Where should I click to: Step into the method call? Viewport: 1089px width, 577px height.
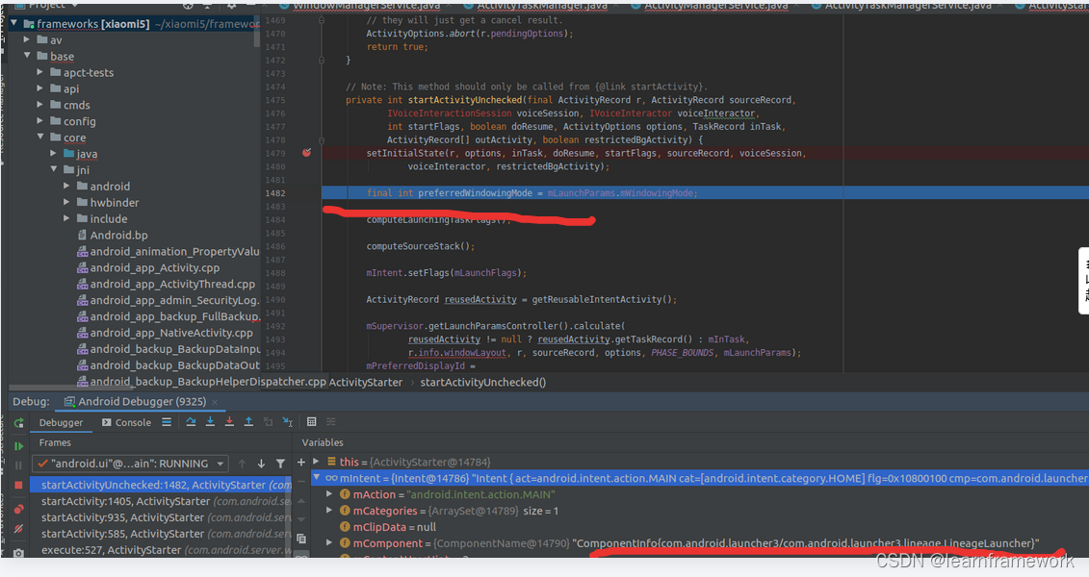211,421
